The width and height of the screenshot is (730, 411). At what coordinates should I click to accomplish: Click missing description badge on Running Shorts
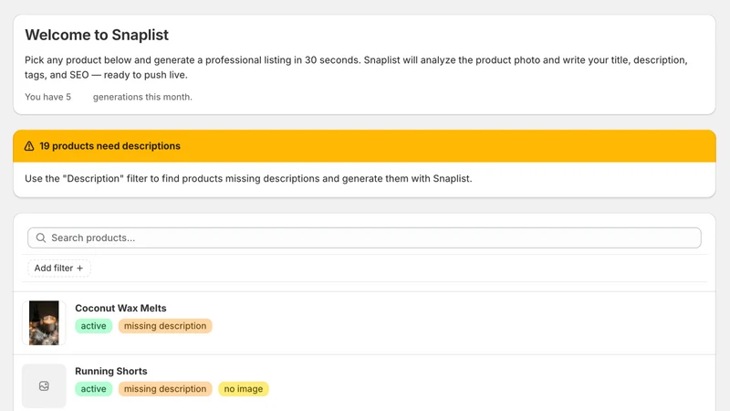point(165,389)
